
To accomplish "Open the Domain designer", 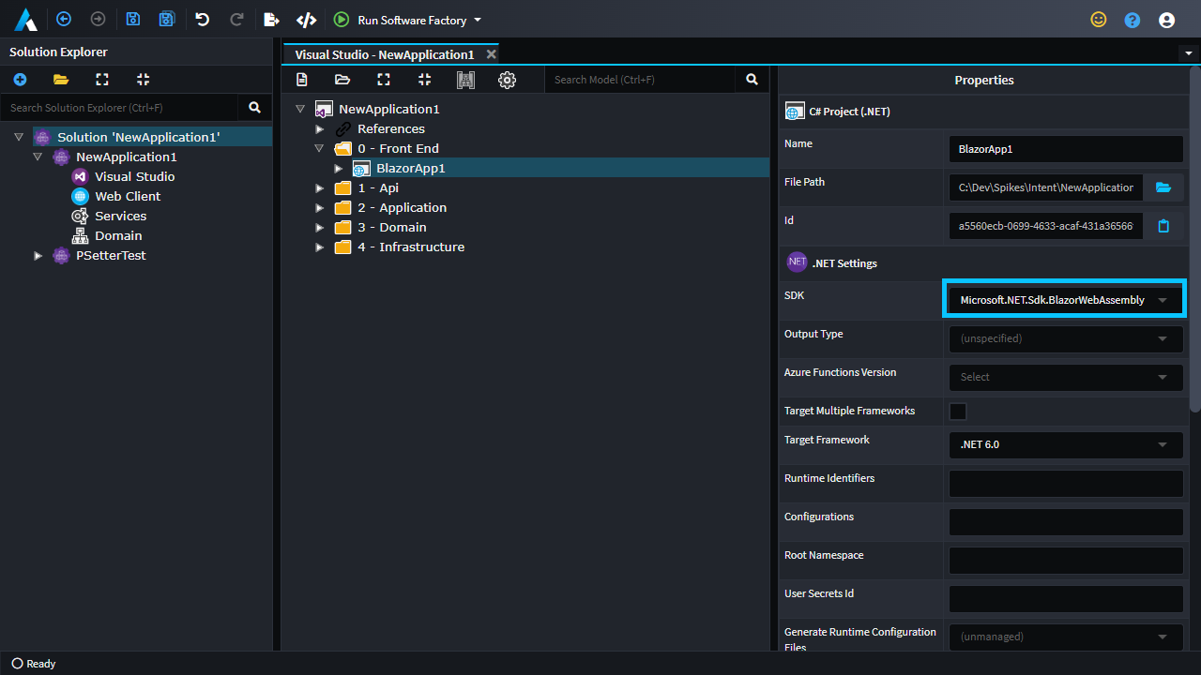I will point(118,235).
